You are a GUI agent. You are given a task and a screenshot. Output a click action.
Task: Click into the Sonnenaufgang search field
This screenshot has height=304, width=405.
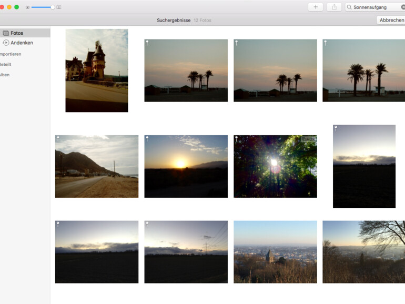pos(375,7)
